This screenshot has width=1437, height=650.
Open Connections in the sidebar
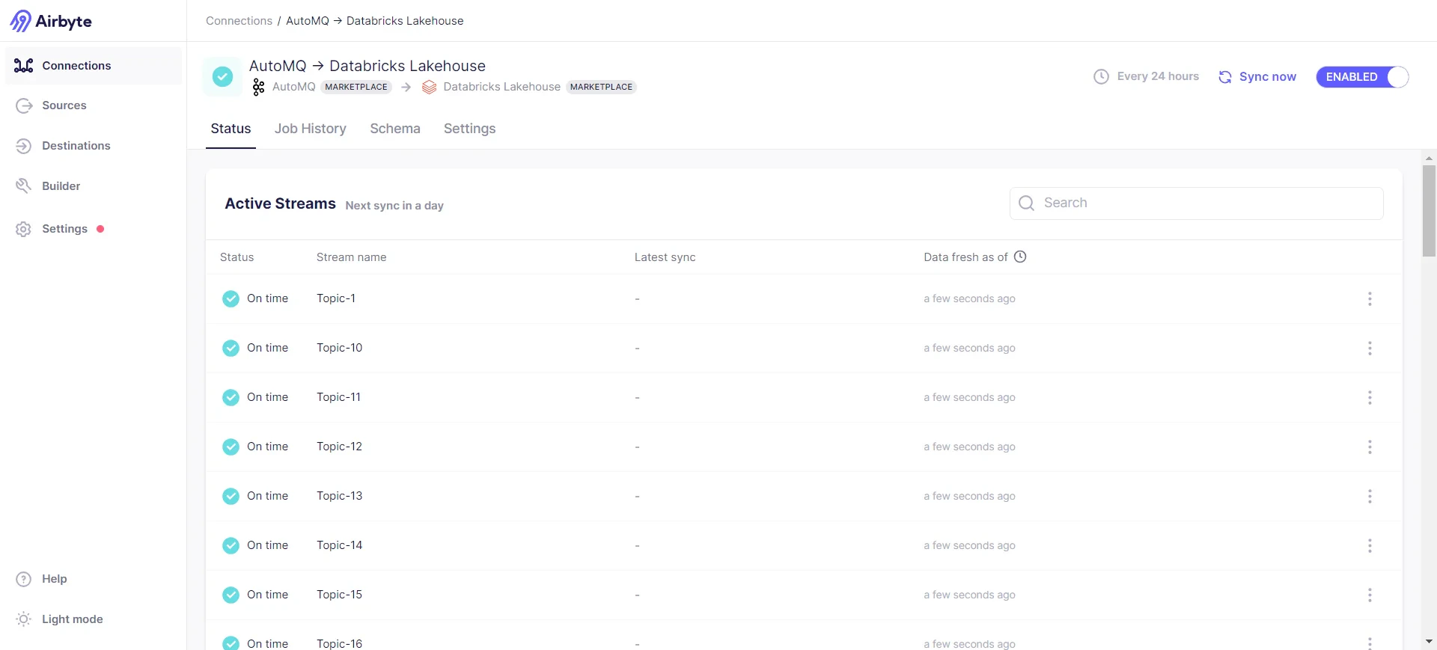[x=94, y=66]
